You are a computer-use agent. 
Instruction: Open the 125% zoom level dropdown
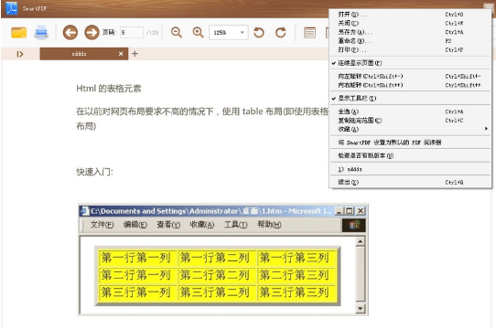229,33
